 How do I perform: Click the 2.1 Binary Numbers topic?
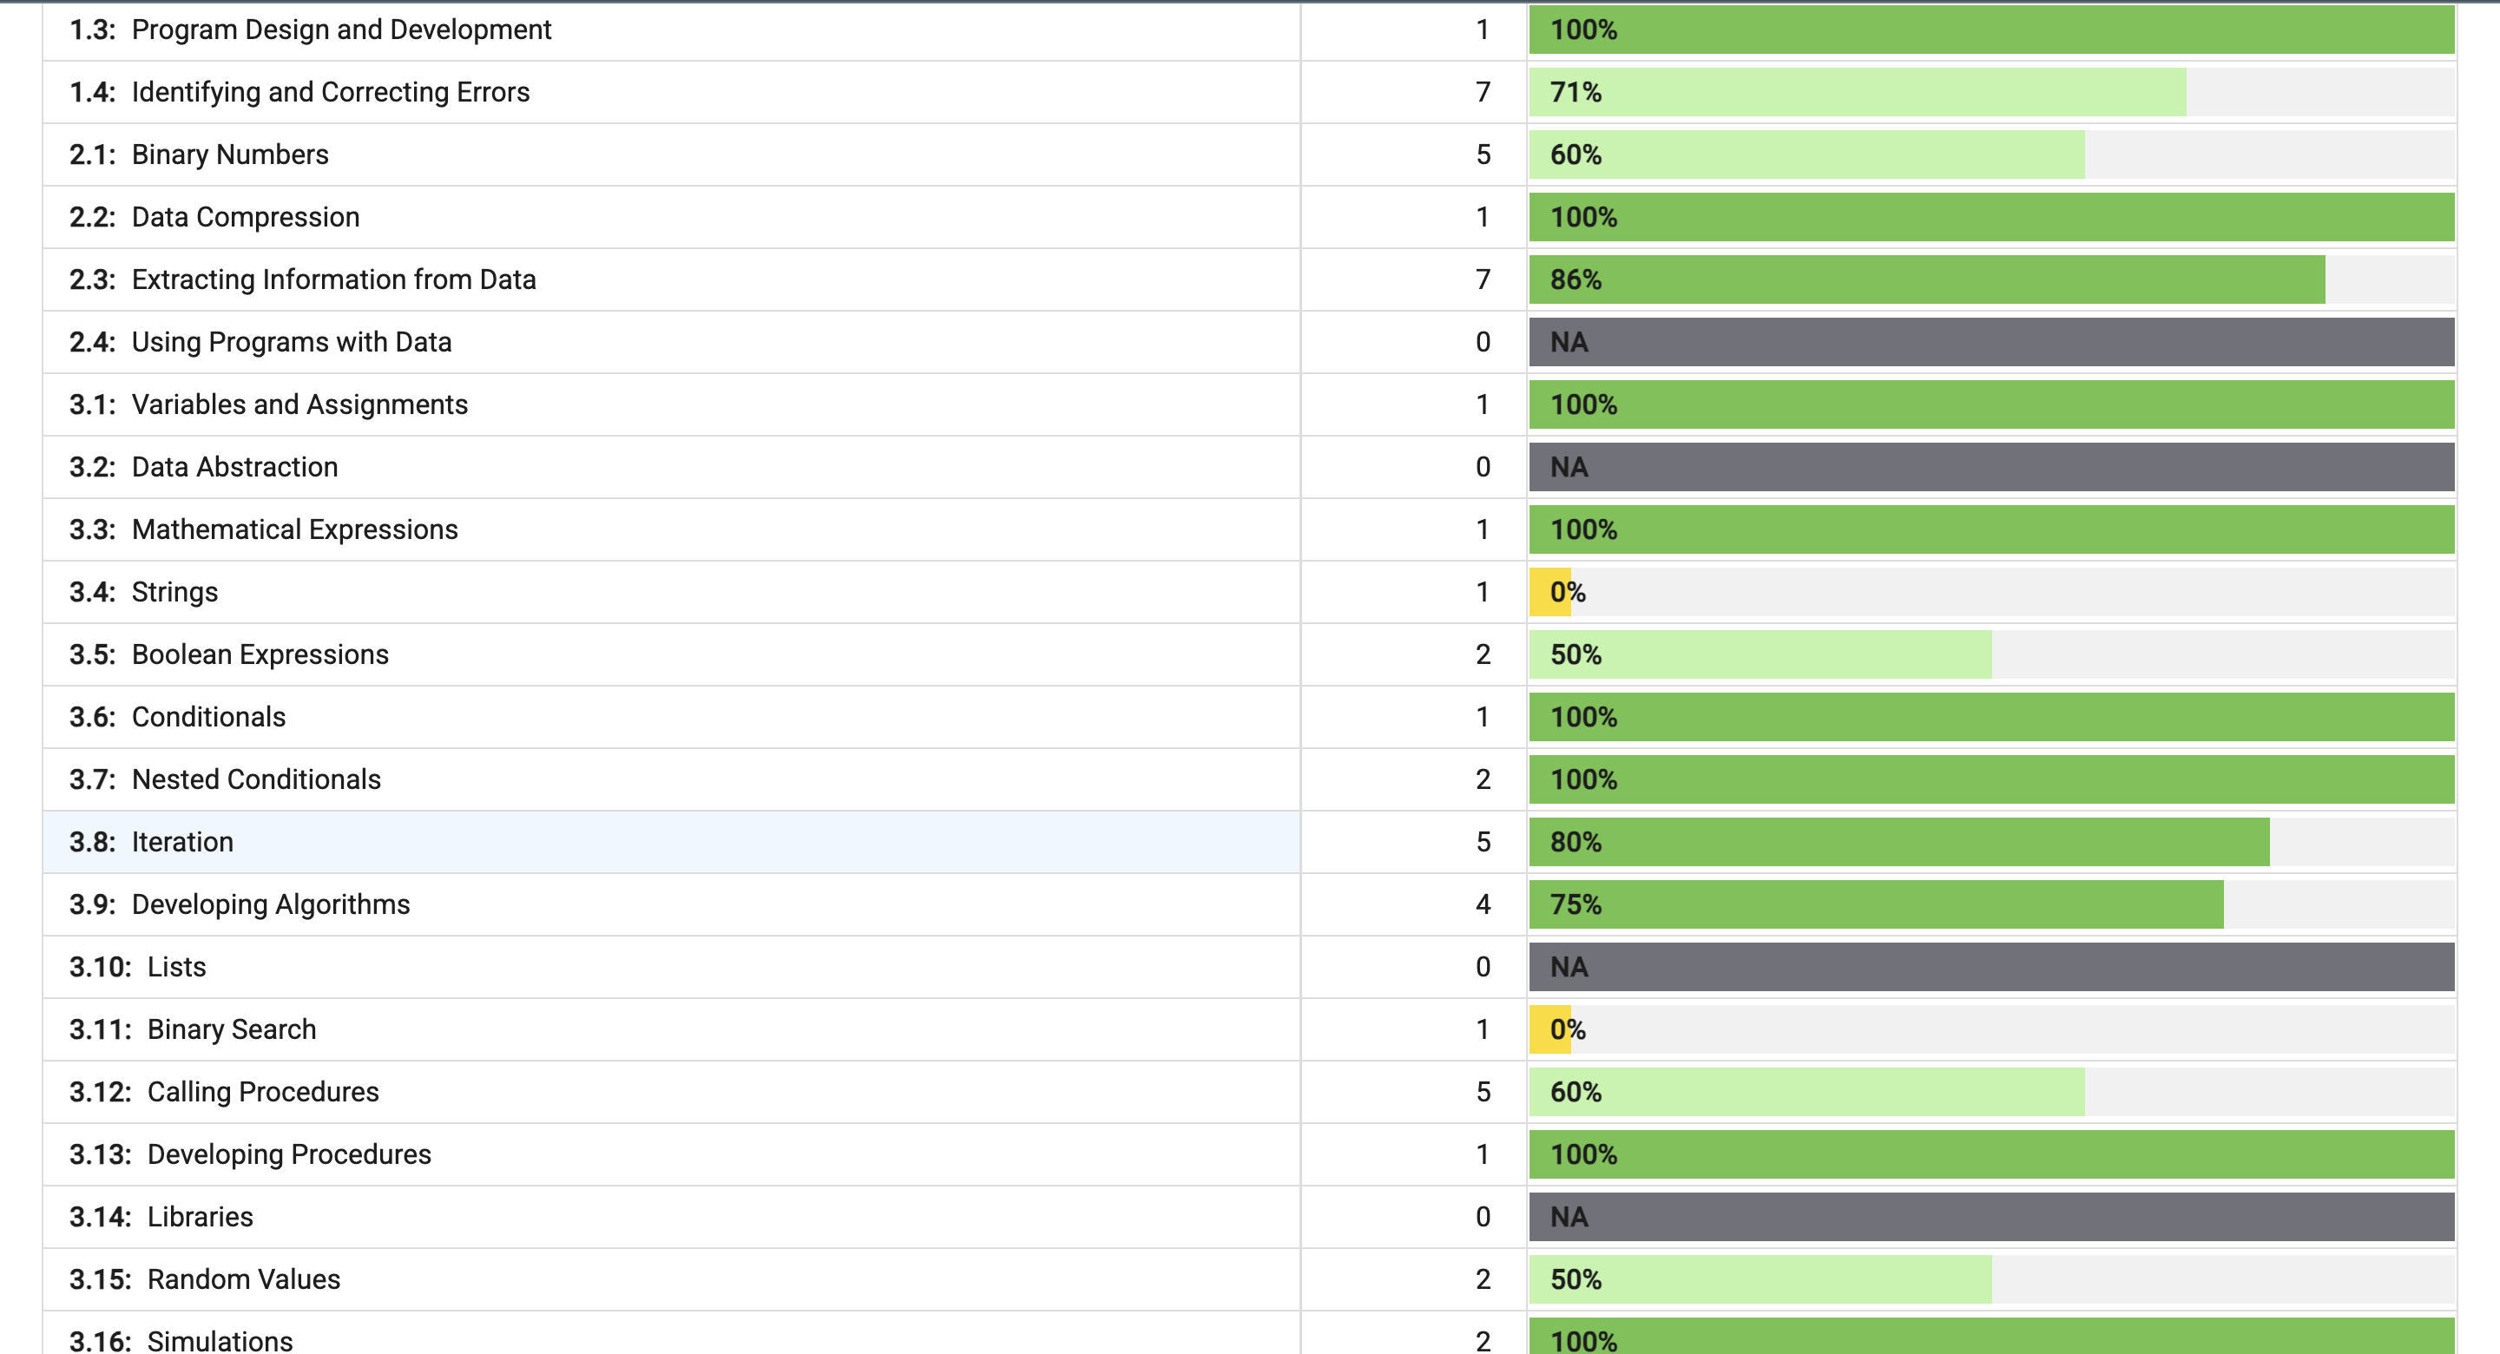click(230, 154)
